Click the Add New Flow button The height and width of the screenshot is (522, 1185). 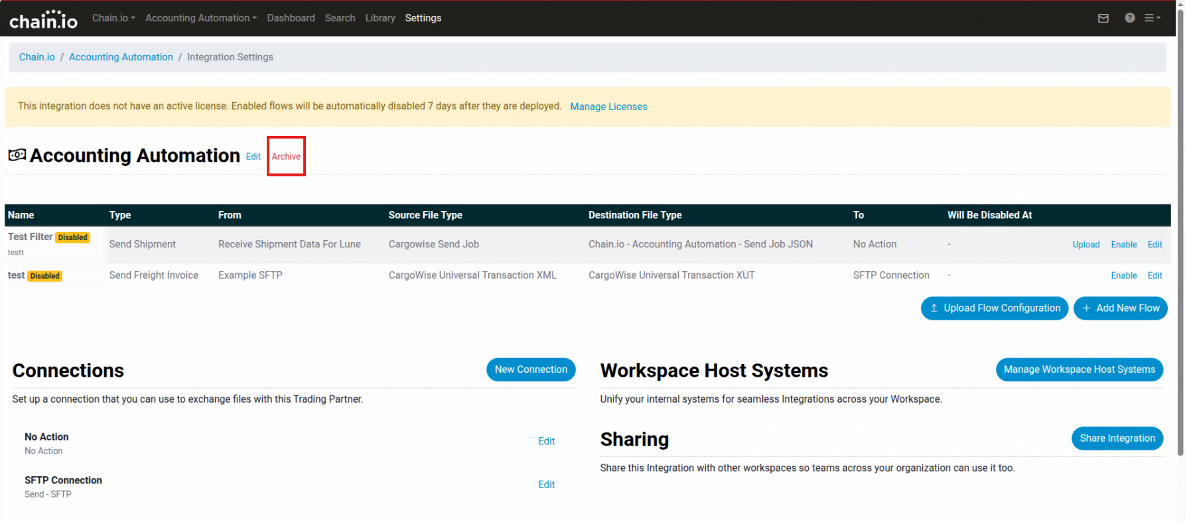[x=1121, y=308]
